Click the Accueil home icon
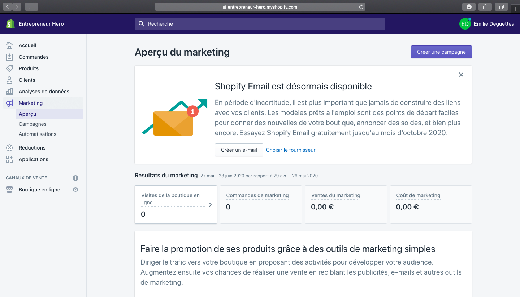Image resolution: width=520 pixels, height=297 pixels. pyautogui.click(x=9, y=45)
